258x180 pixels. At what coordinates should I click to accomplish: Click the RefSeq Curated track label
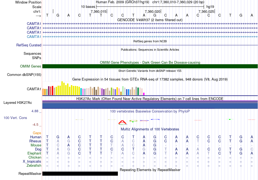(29, 45)
